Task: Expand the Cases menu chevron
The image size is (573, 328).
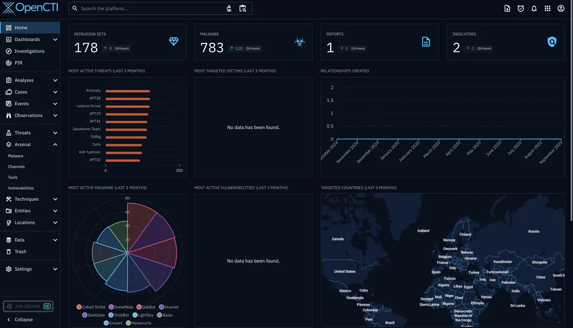Action: click(55, 92)
